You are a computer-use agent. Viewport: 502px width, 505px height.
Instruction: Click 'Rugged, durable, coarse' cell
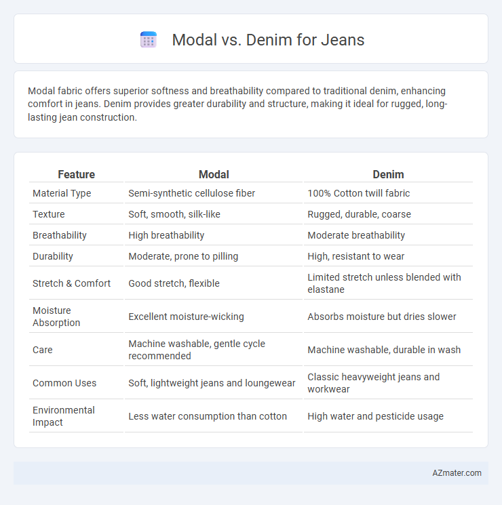point(359,214)
